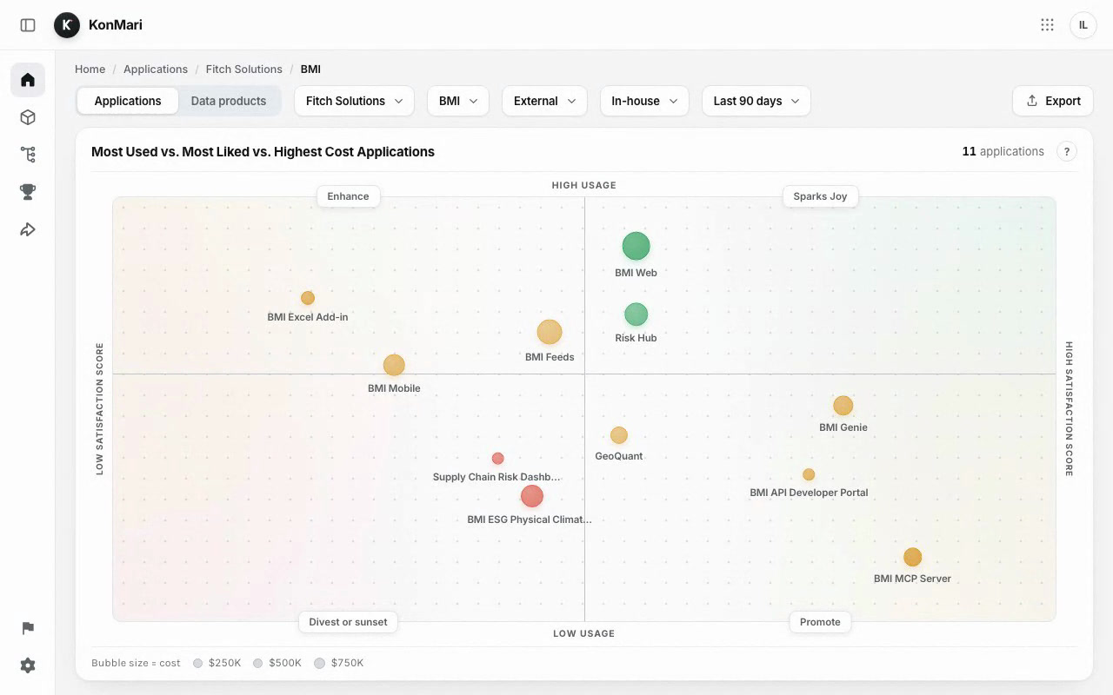
Task: Click the share arrow sidebar icon
Action: (28, 230)
